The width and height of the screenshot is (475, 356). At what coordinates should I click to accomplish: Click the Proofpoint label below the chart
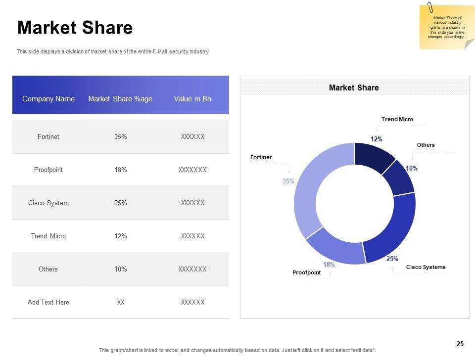(306, 272)
